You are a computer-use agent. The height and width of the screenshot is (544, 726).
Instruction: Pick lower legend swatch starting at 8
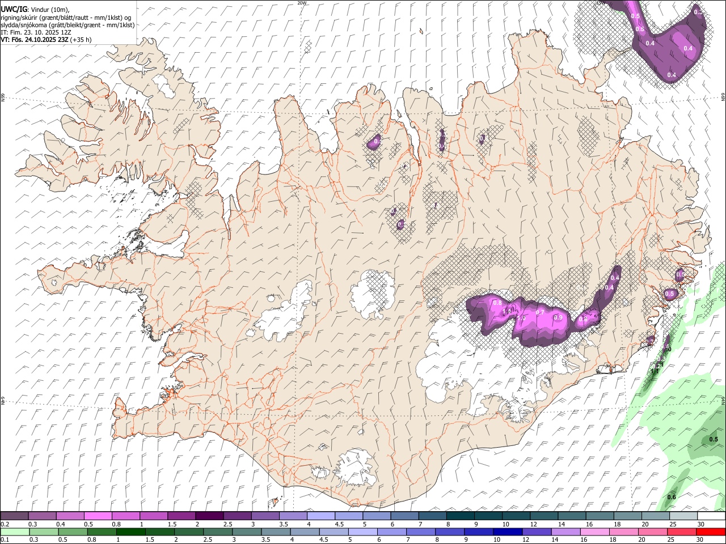(450, 532)
